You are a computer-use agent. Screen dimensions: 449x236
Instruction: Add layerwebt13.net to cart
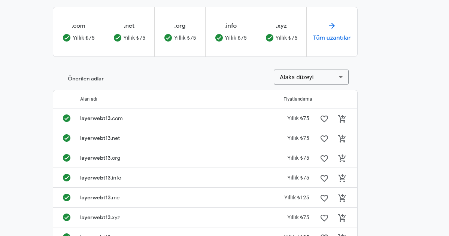point(342,138)
